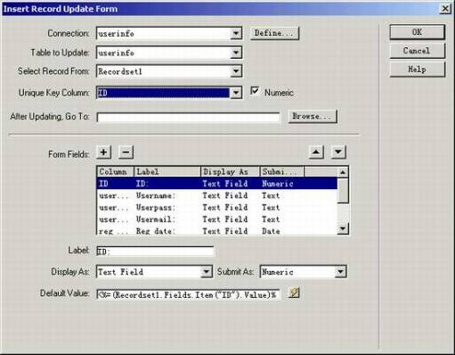Select the Usermail row in form fields
The image size is (455, 355).
pos(217,219)
